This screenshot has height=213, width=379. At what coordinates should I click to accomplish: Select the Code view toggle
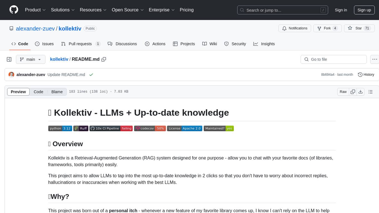point(38,92)
